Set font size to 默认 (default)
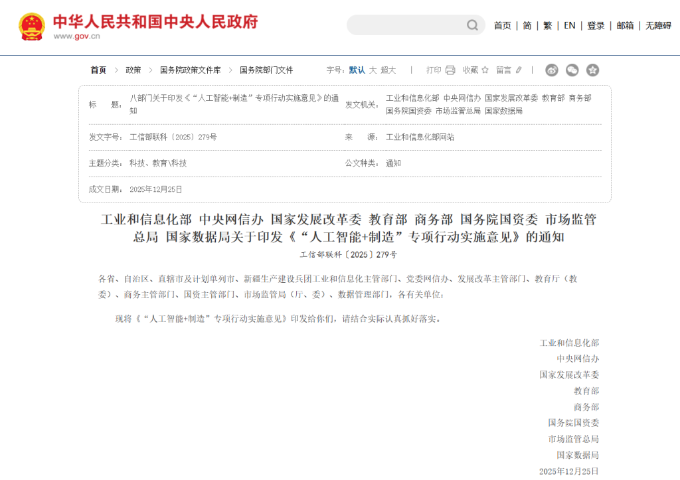The width and height of the screenshot is (680, 480). pyautogui.click(x=357, y=70)
